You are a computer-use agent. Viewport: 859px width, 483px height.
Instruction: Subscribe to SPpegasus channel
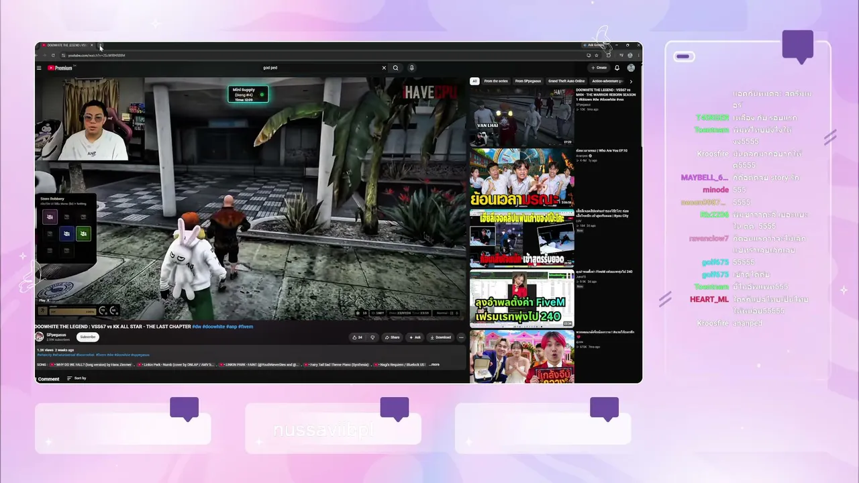pos(87,337)
